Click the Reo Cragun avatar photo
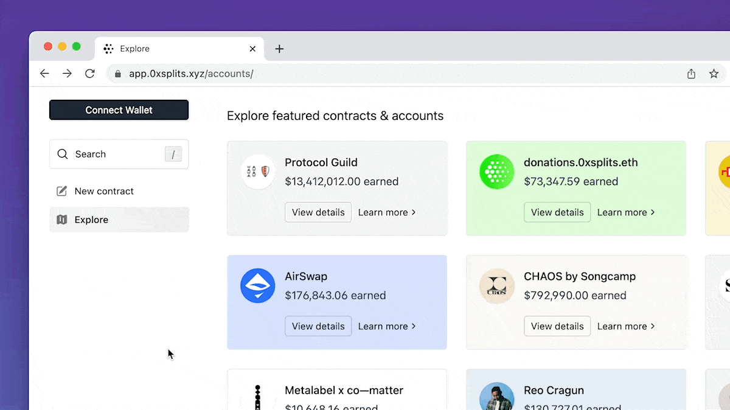The width and height of the screenshot is (730, 410). (x=497, y=397)
